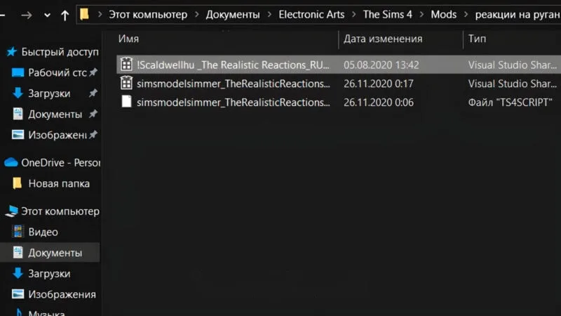The image size is (561, 316).
Task: Click date 26.11.2020 0:17 cell
Action: [x=378, y=84]
